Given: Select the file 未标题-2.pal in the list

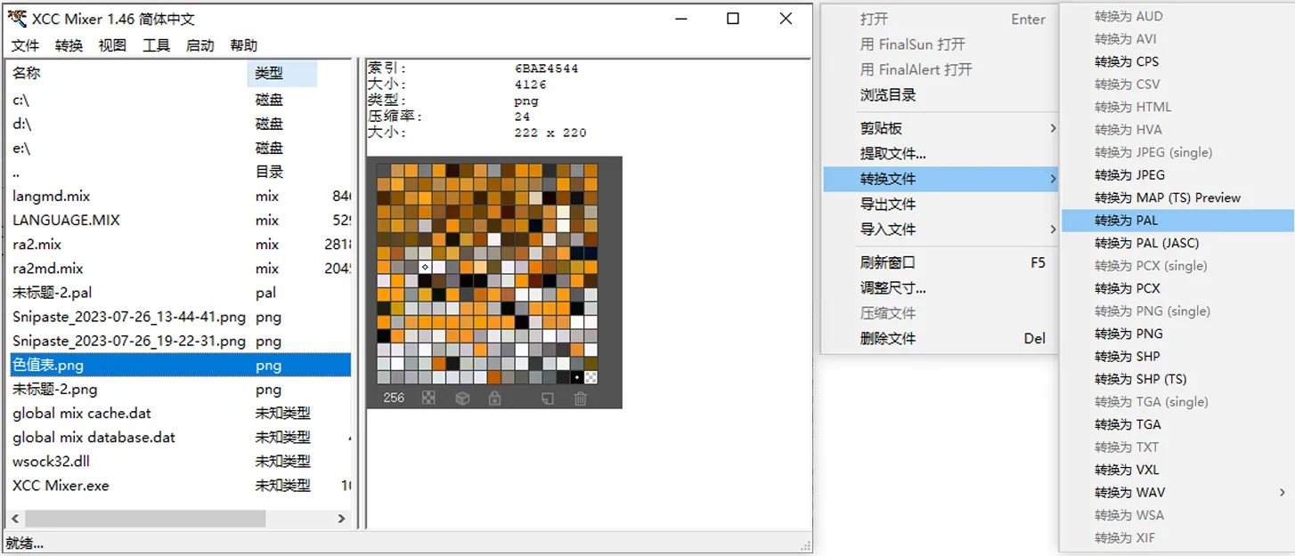Looking at the screenshot, I should click(x=52, y=293).
